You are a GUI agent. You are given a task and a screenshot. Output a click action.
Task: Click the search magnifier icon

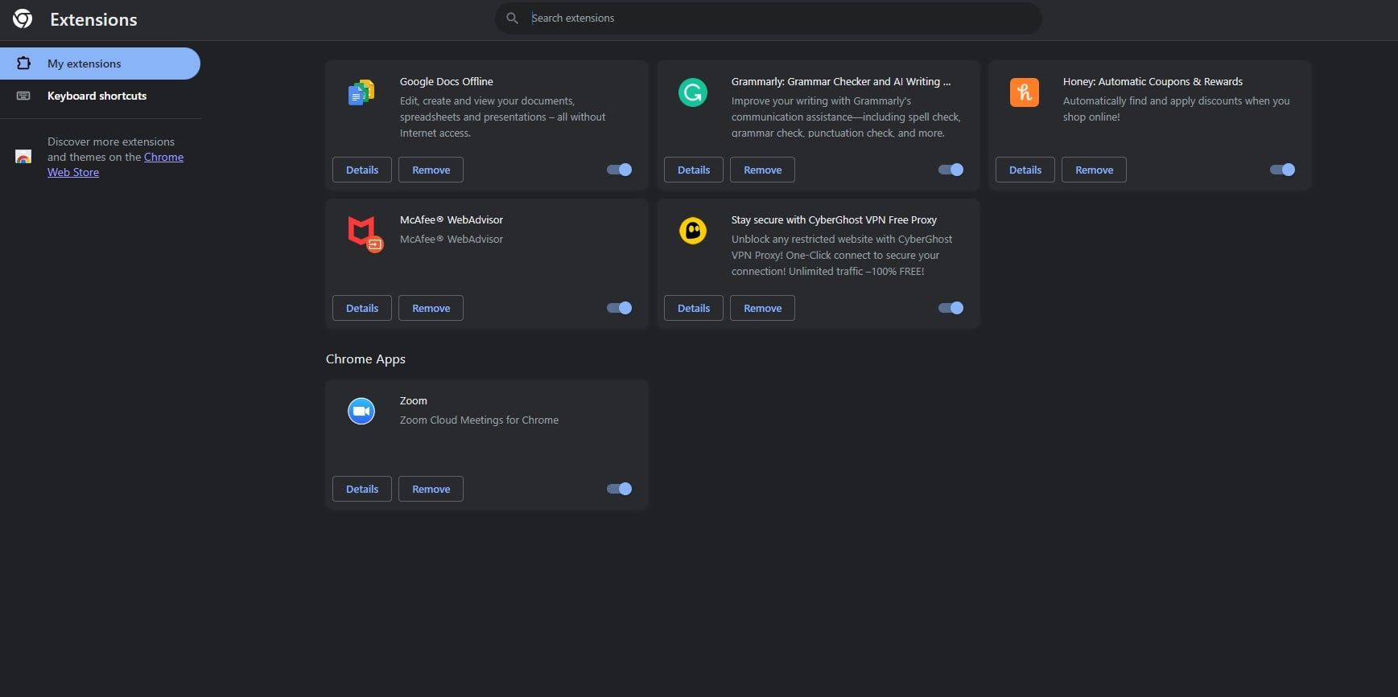tap(512, 18)
